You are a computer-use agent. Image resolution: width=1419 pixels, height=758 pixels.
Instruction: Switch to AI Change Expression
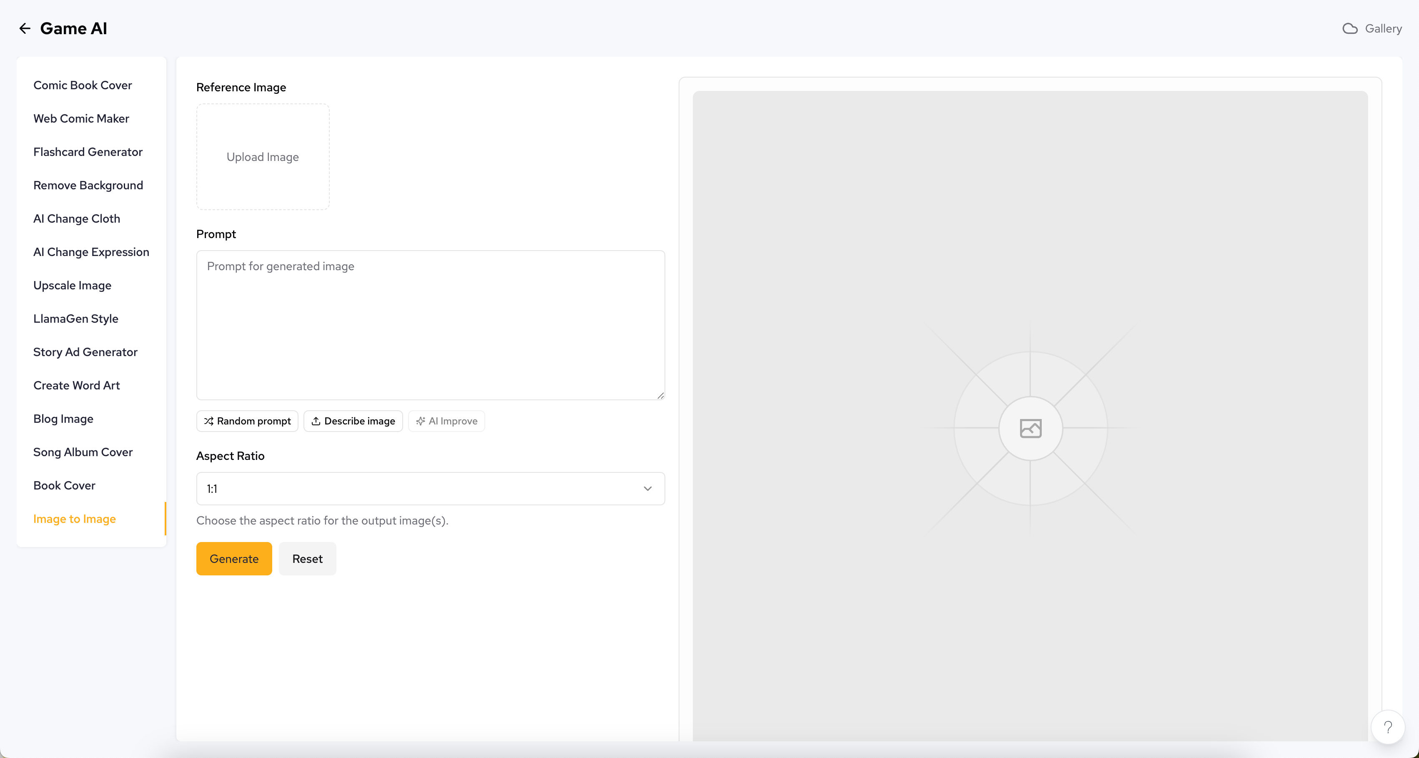click(91, 252)
